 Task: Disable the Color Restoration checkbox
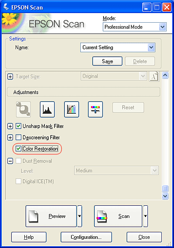pyautogui.click(x=18, y=149)
